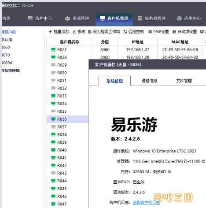Viewport: 206px width, 208px height.
Task: Click the 服务器管理 server icon
Action: click(x=140, y=18)
